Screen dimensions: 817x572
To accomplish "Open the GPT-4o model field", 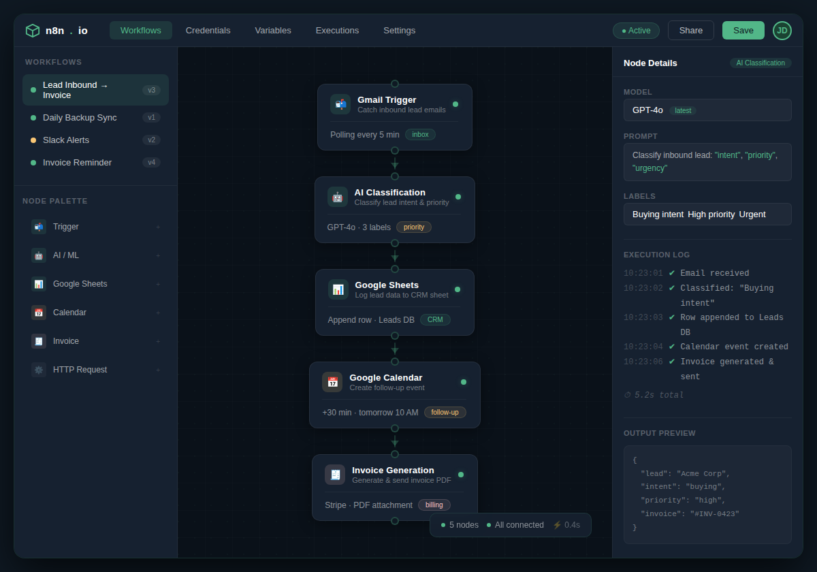I will click(x=707, y=110).
